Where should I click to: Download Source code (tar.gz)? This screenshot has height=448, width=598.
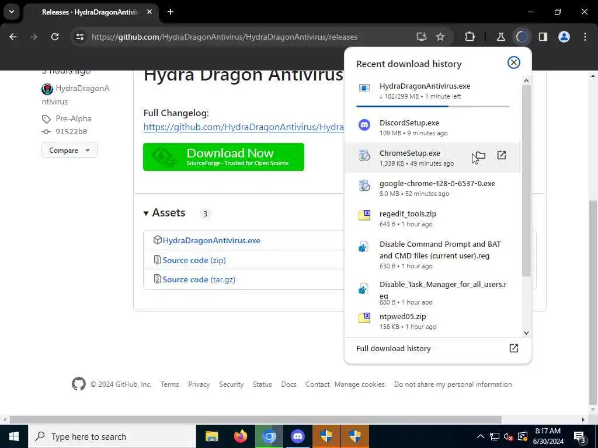coord(199,279)
